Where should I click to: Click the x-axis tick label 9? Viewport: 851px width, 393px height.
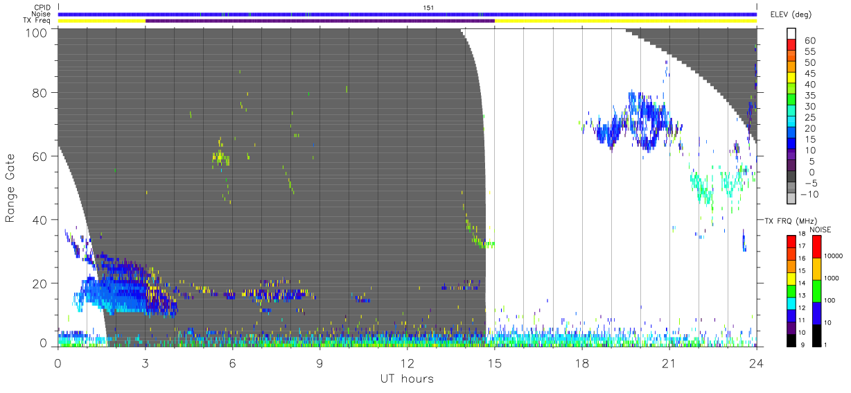pyautogui.click(x=320, y=364)
